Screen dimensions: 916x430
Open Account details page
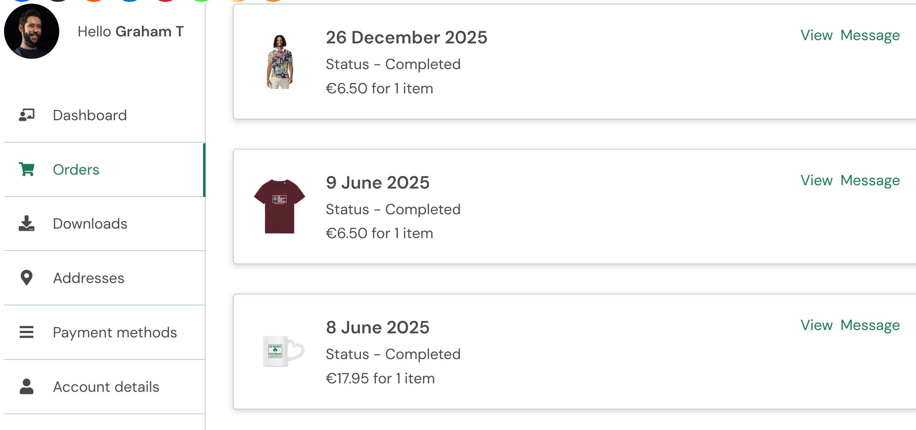coord(106,387)
